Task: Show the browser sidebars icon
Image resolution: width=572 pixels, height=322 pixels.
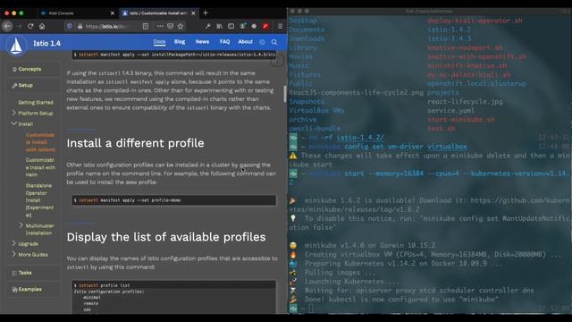Action: [x=231, y=26]
